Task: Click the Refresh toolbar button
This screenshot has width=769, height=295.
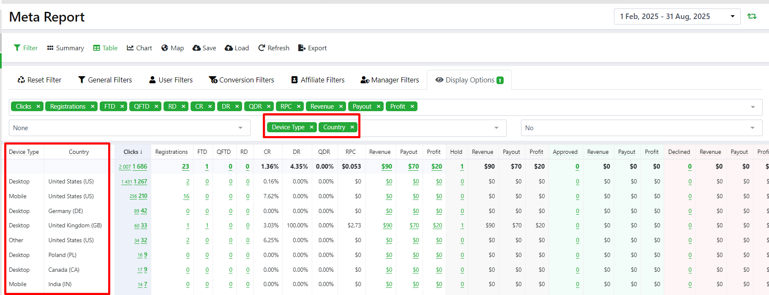Action: pos(274,48)
